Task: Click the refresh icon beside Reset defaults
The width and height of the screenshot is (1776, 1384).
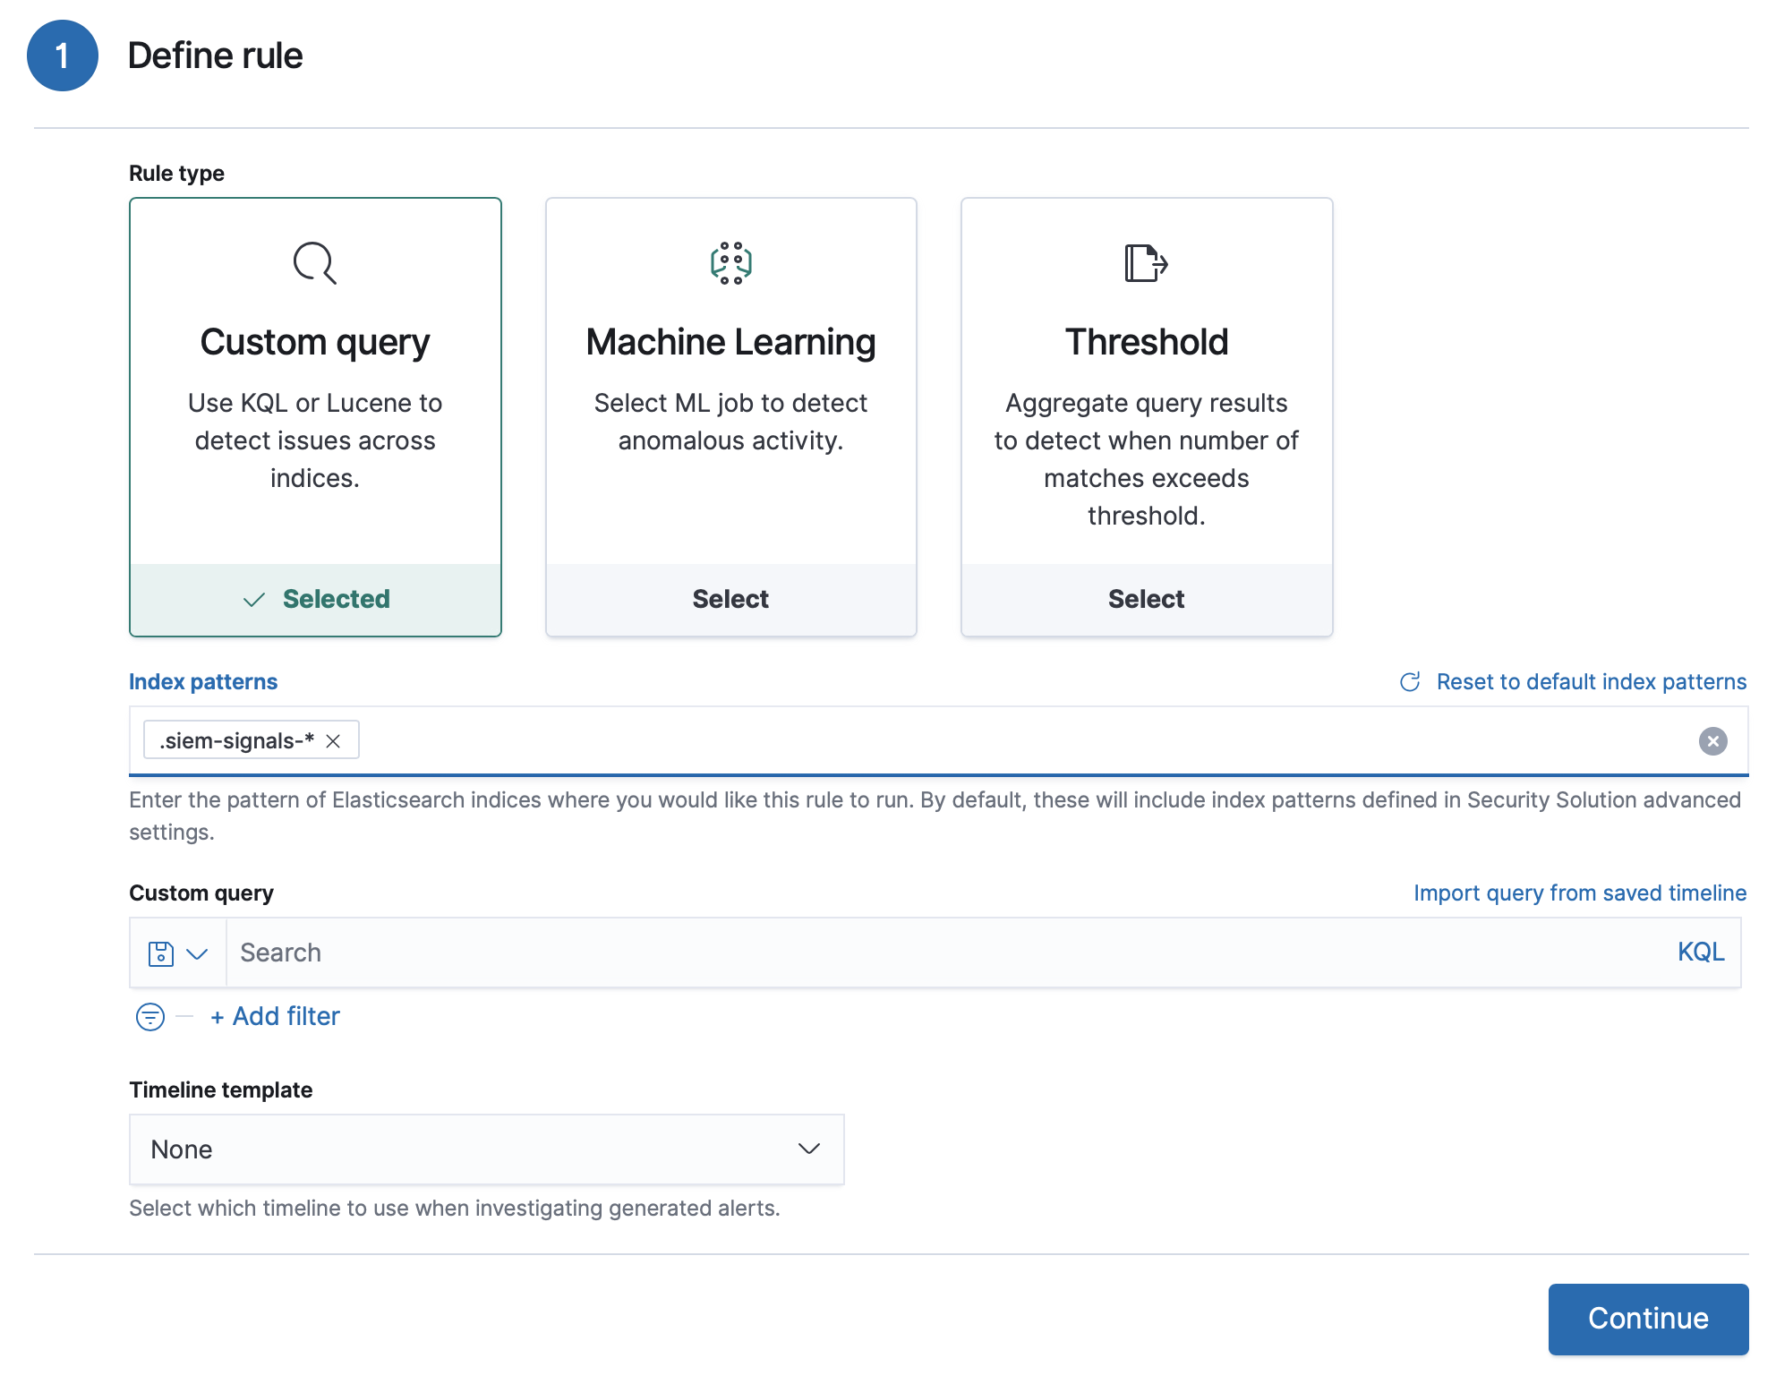Action: pos(1410,682)
